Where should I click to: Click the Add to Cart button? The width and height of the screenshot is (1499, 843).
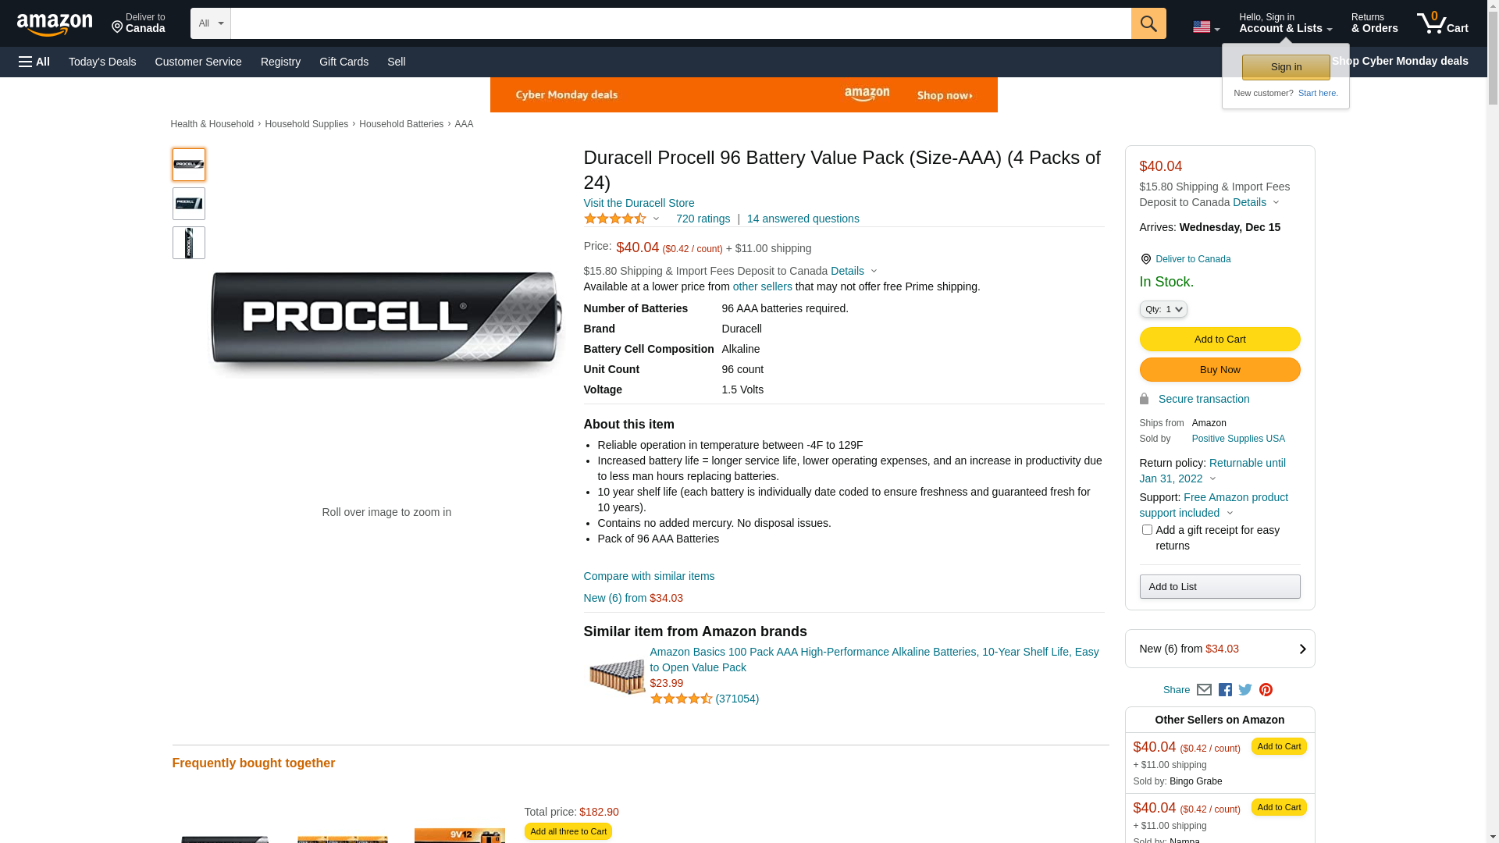pos(1219,340)
